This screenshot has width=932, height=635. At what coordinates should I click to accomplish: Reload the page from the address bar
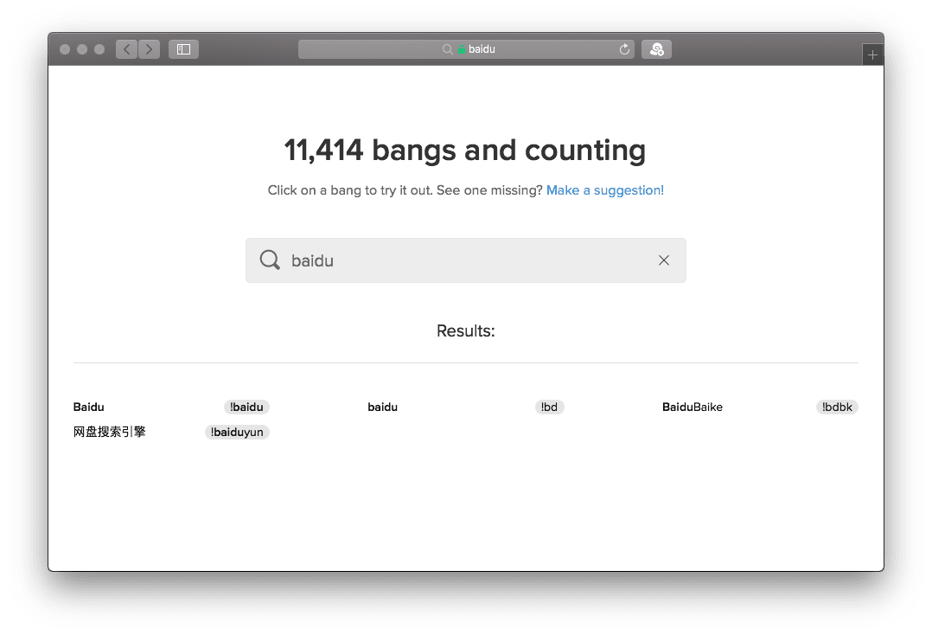[624, 49]
